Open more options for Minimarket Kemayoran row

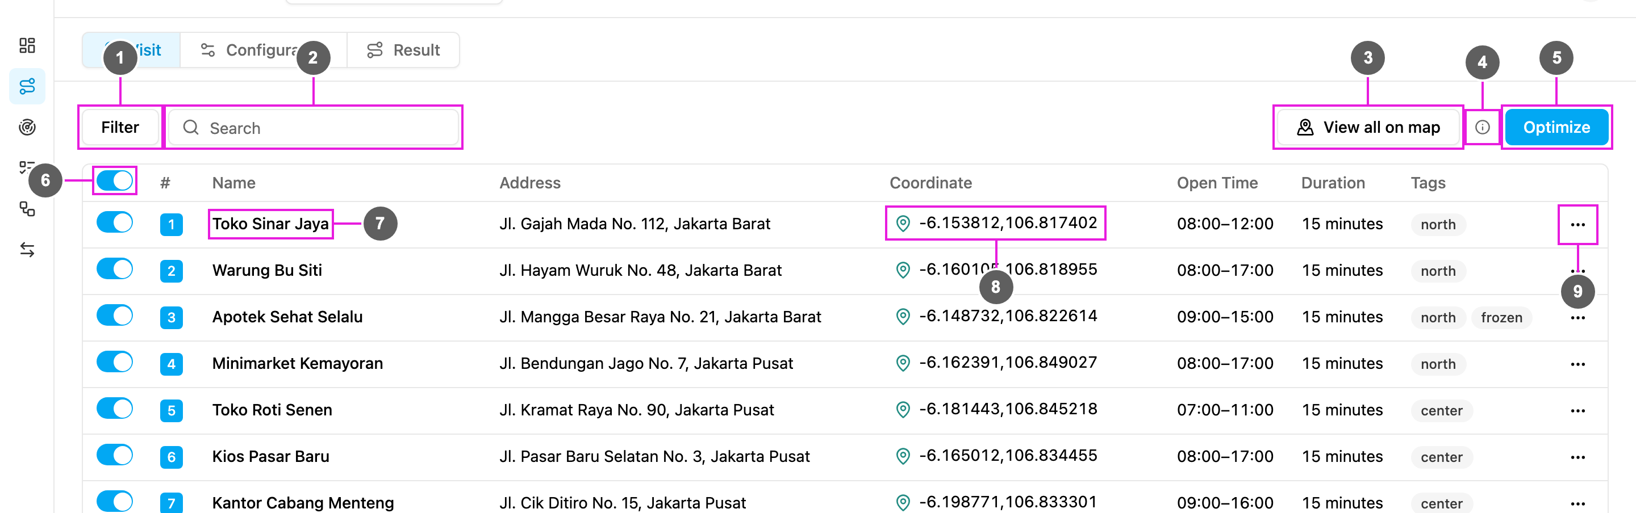1577,364
